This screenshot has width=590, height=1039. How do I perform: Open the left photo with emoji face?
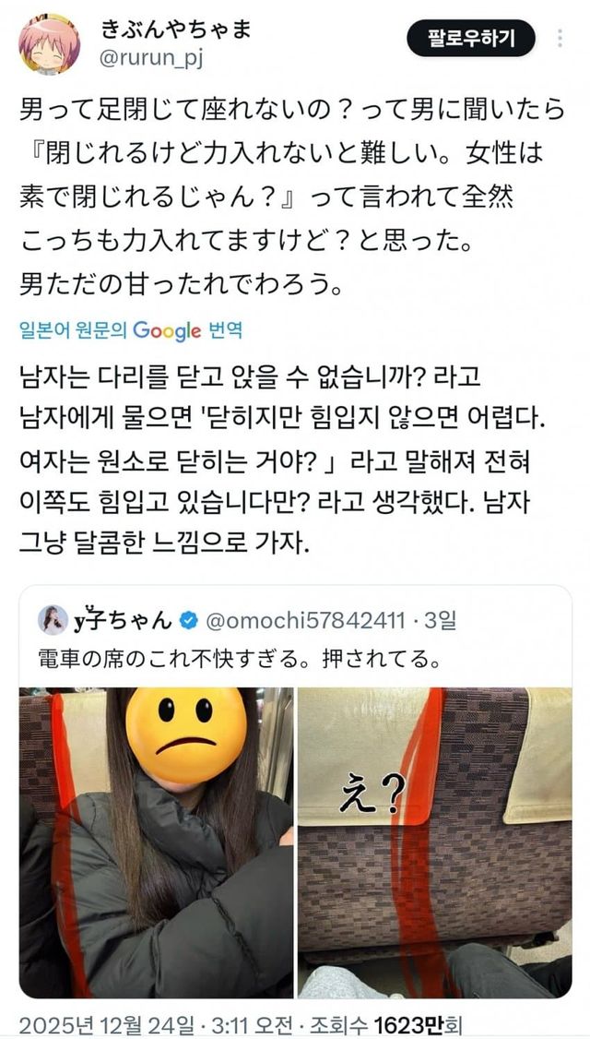coord(157,842)
